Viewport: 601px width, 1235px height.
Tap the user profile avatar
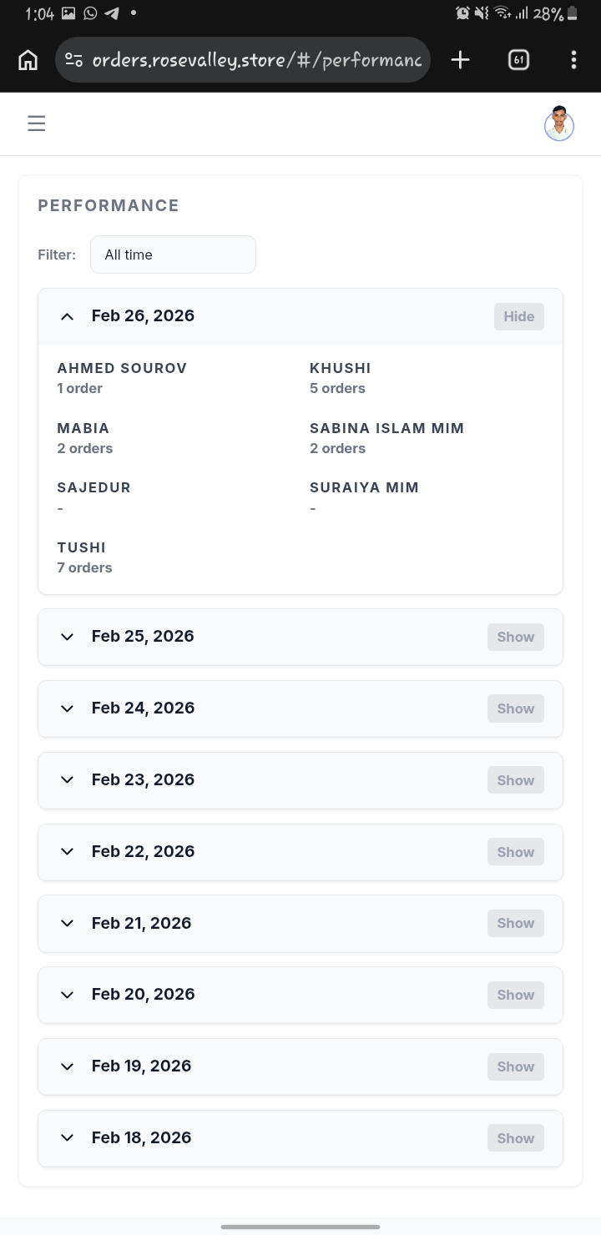tap(558, 124)
